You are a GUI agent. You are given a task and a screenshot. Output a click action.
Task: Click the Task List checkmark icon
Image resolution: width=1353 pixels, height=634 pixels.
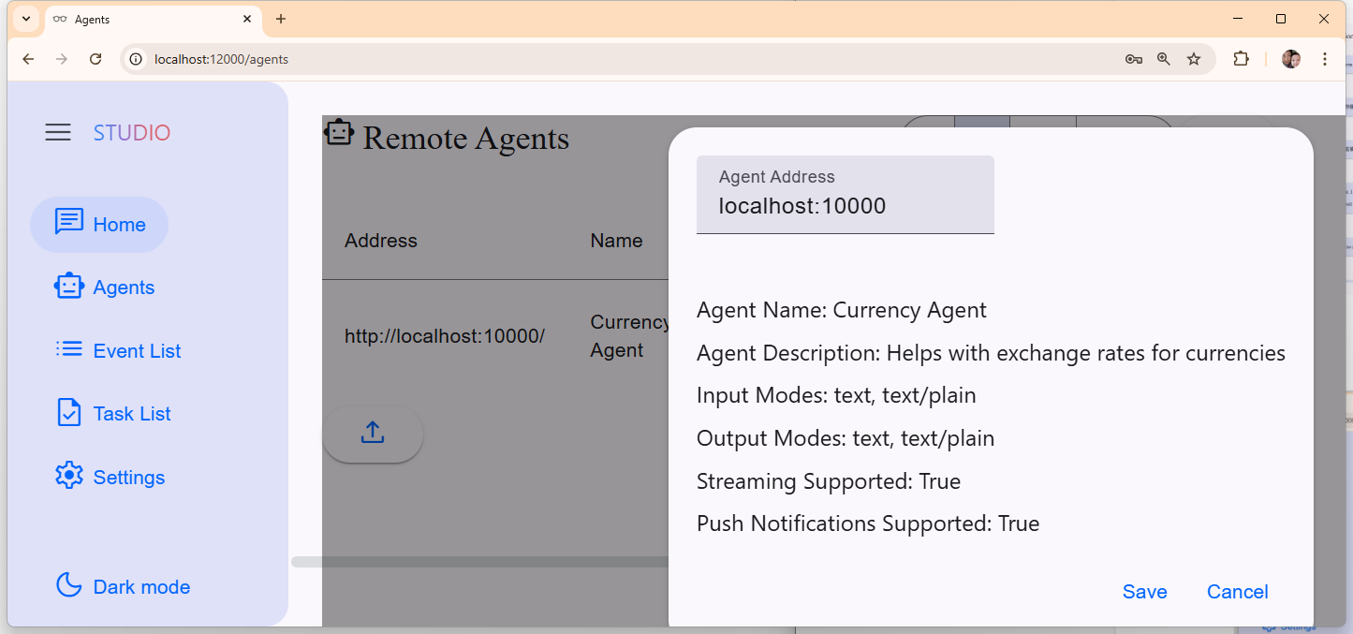click(x=69, y=413)
